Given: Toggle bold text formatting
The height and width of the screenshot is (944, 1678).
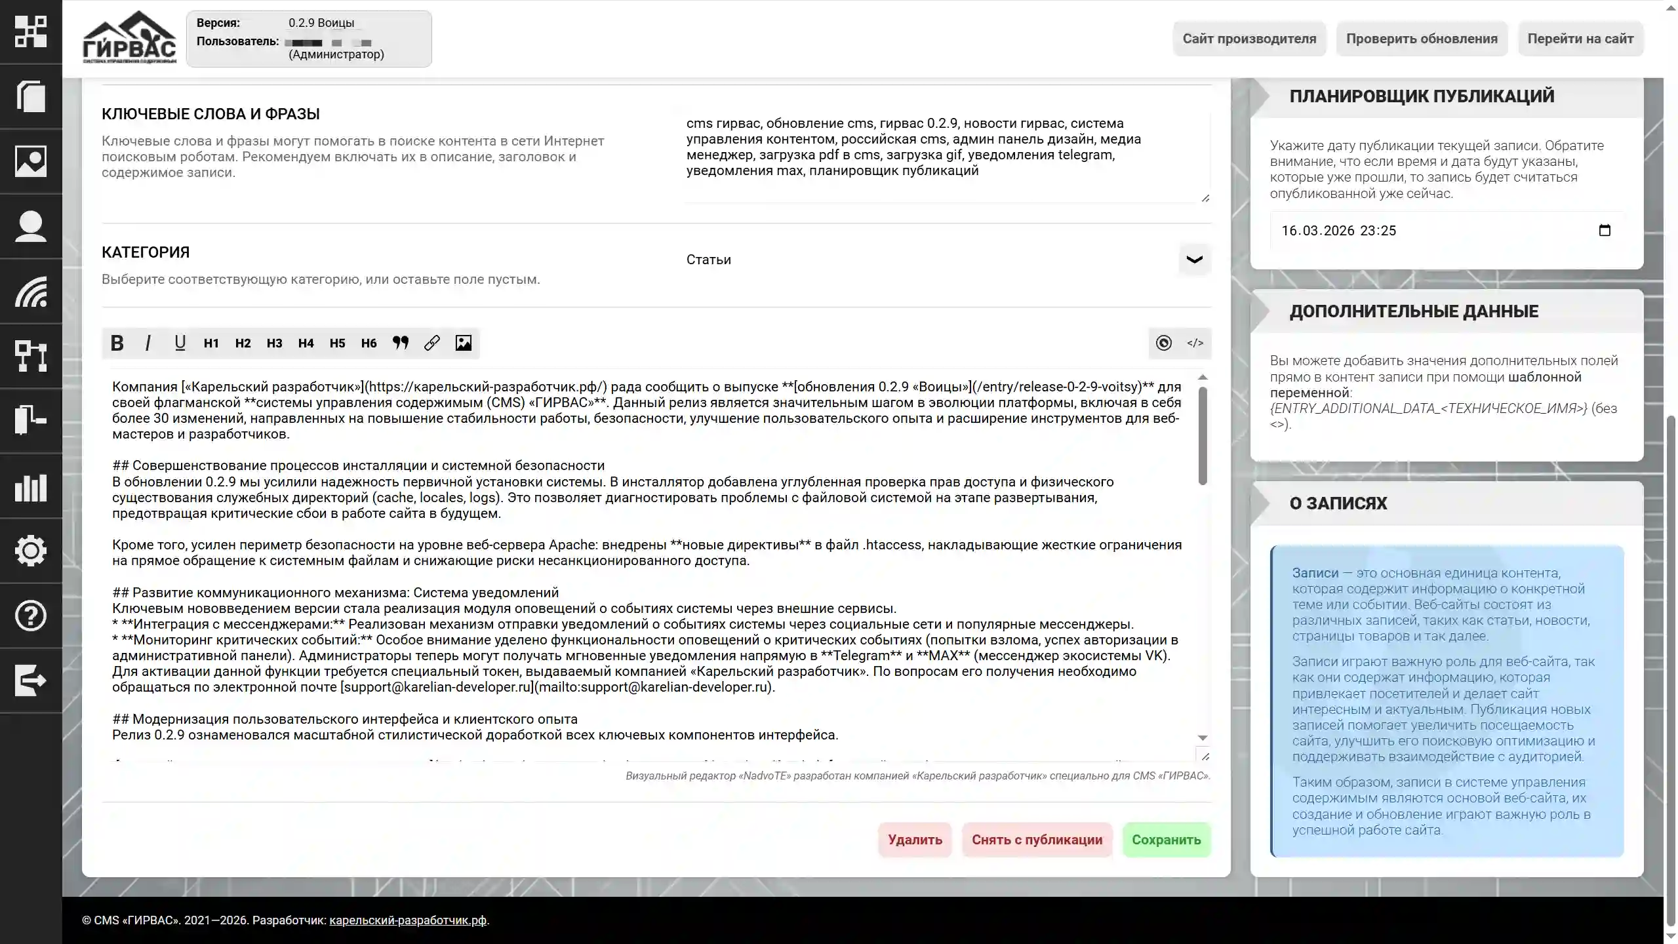Looking at the screenshot, I should [x=117, y=343].
